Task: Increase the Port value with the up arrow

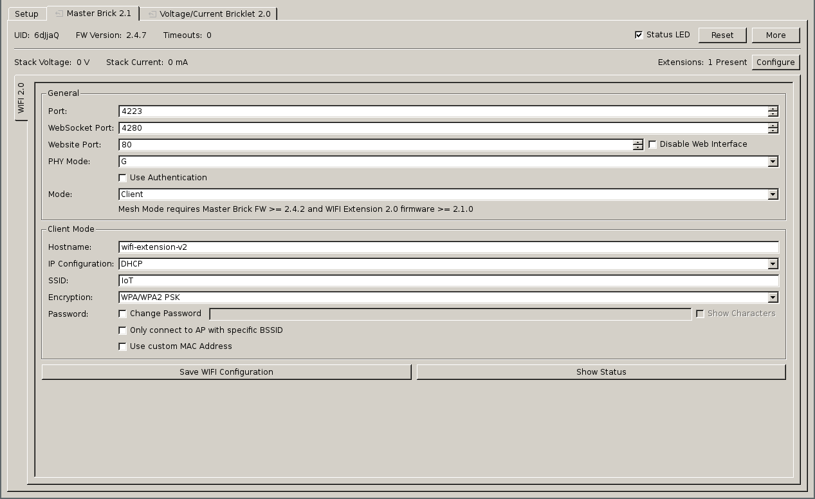Action: click(x=773, y=109)
